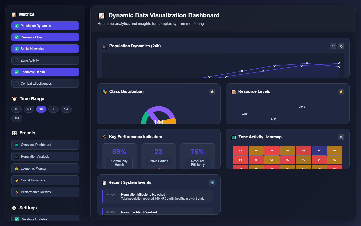This screenshot has width=361, height=226.
Task: Click the Class Distribution masks icon
Action: point(105,92)
